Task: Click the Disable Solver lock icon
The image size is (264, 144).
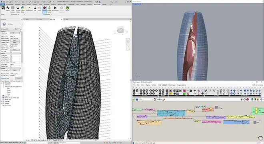Action: click(49, 9)
